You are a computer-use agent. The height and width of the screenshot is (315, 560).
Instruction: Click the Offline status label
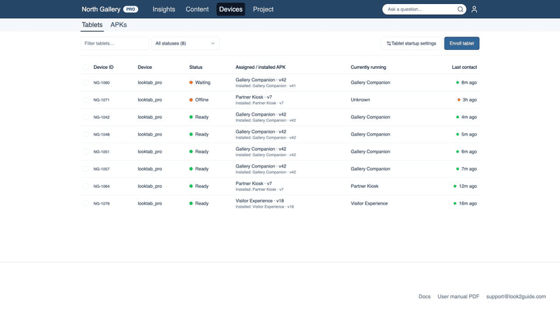[202, 99]
